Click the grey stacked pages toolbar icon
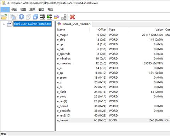170x136 pixels. coord(29,17)
